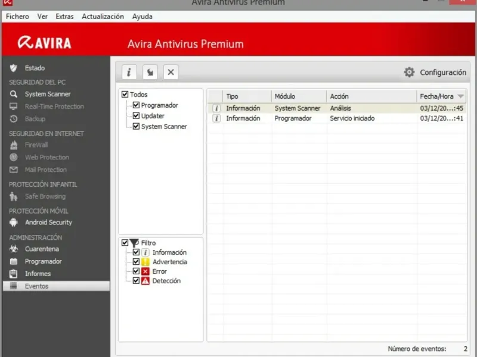Click the Programador module cell in table
477x357 pixels.
click(x=293, y=118)
